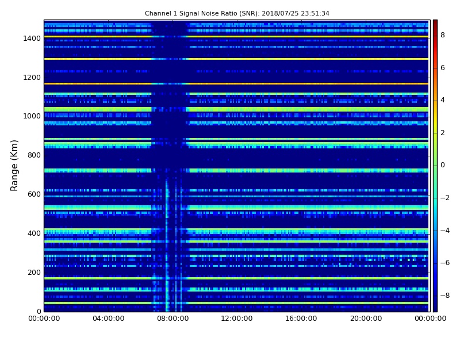Click the 08:00:00 time axis label
Viewport: 460px width, 345px height.
[173, 319]
